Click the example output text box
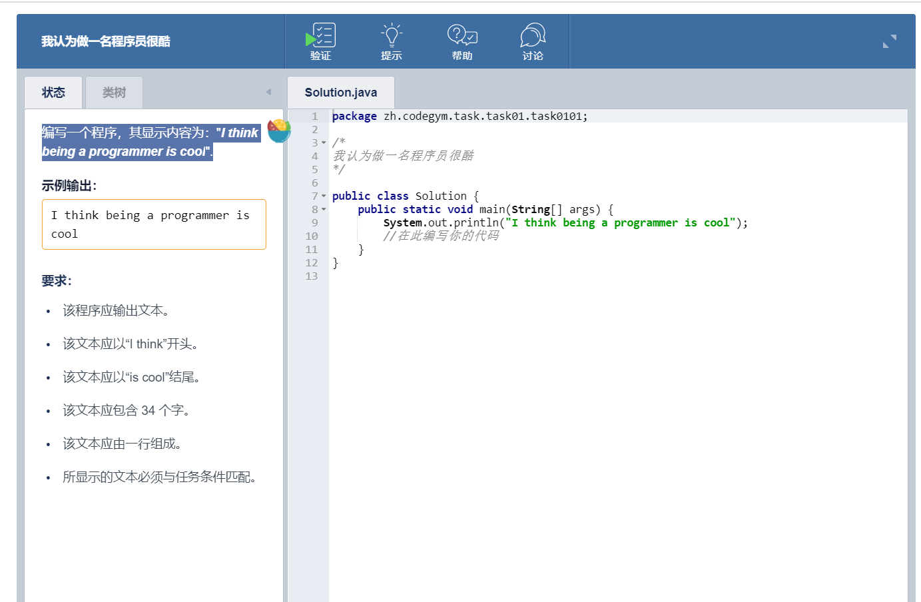This screenshot has width=921, height=602. click(x=154, y=224)
